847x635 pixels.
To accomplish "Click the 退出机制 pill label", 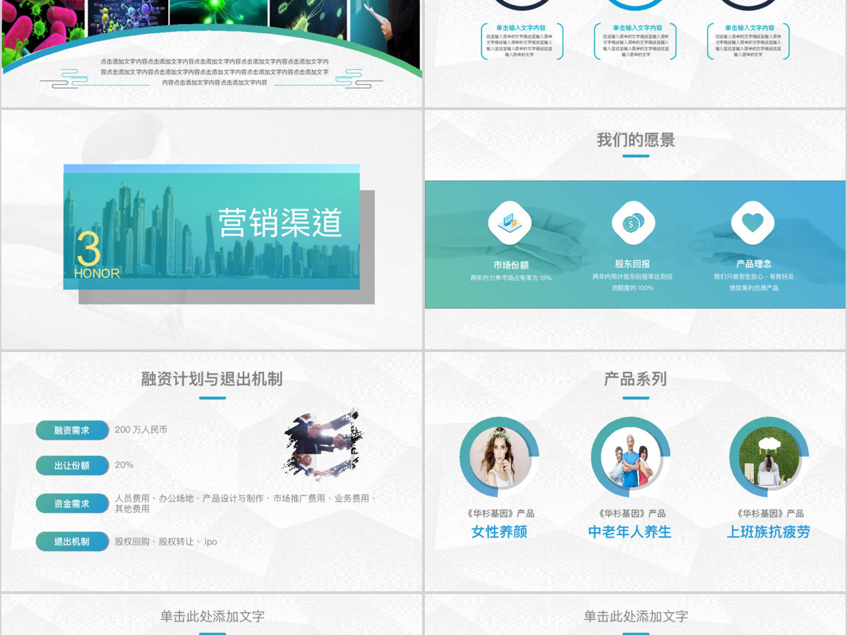I will [x=72, y=542].
